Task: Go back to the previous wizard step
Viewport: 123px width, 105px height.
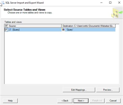Action: pos(65,101)
